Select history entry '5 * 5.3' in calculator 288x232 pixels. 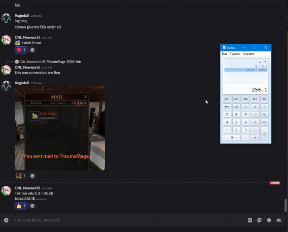tap(246, 66)
